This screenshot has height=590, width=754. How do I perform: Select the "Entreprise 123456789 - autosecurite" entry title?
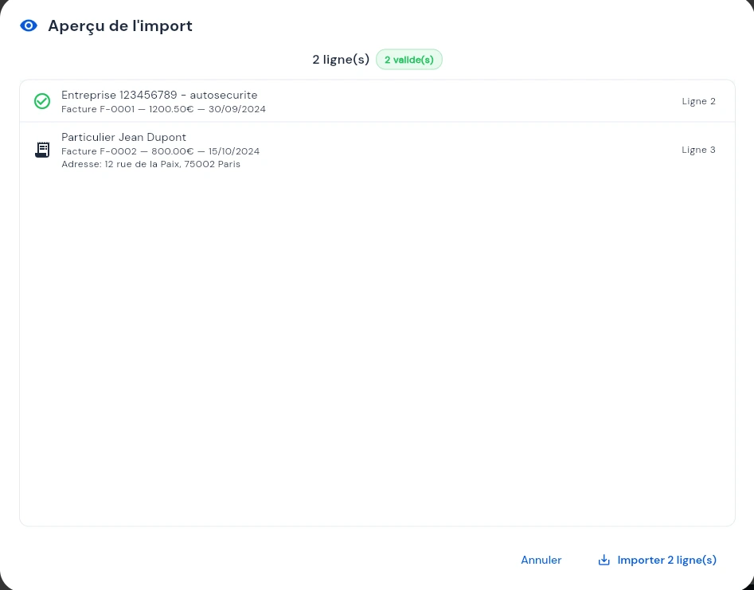[x=159, y=95]
